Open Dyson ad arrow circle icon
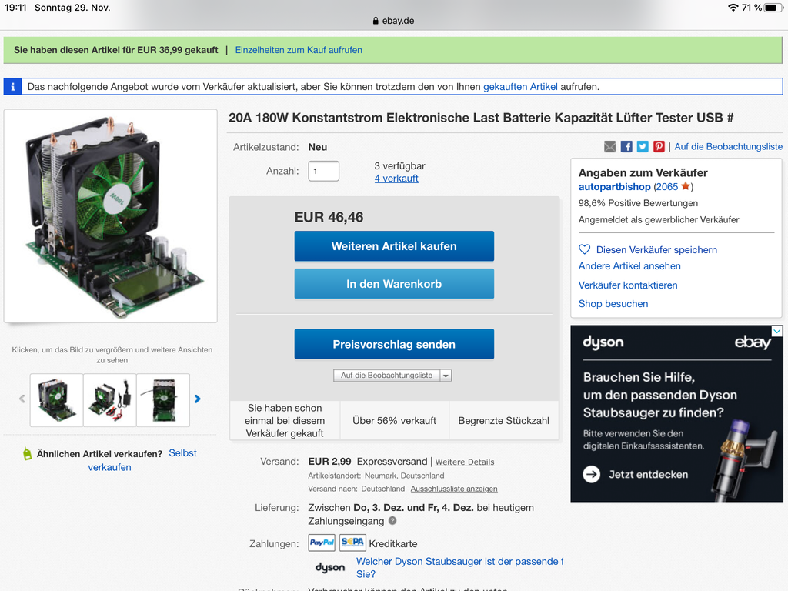The width and height of the screenshot is (788, 591). 592,474
